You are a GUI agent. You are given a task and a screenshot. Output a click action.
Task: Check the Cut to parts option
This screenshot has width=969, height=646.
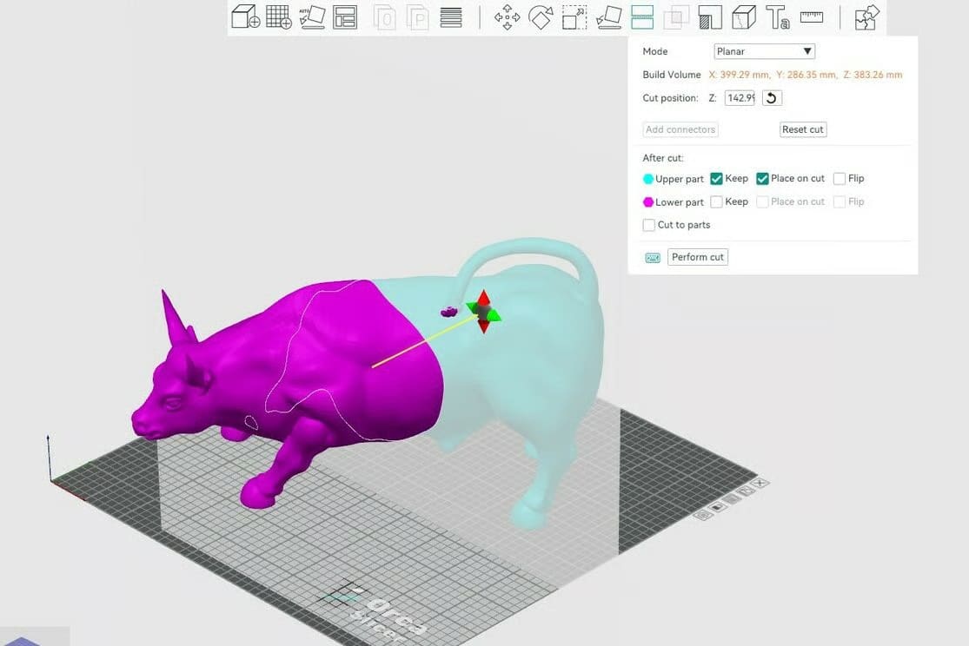click(x=649, y=225)
